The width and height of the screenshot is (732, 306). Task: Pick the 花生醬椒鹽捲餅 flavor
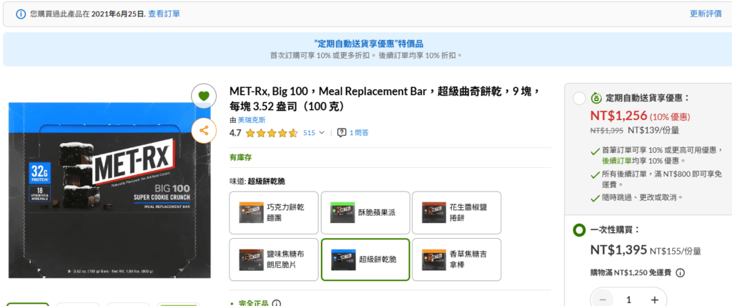click(457, 212)
